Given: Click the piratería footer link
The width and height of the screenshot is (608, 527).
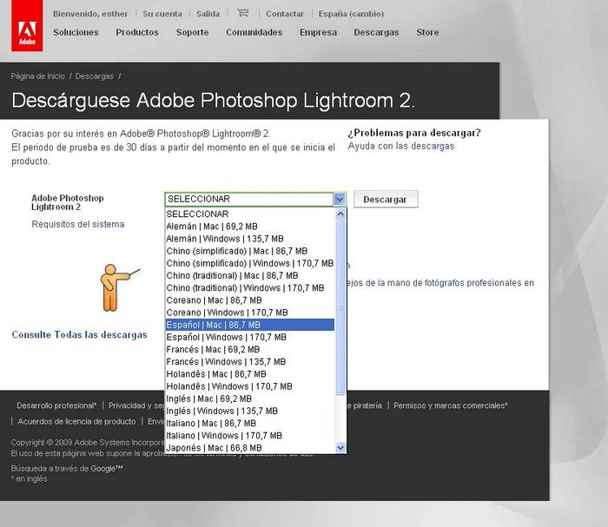Looking at the screenshot, I should [365, 405].
